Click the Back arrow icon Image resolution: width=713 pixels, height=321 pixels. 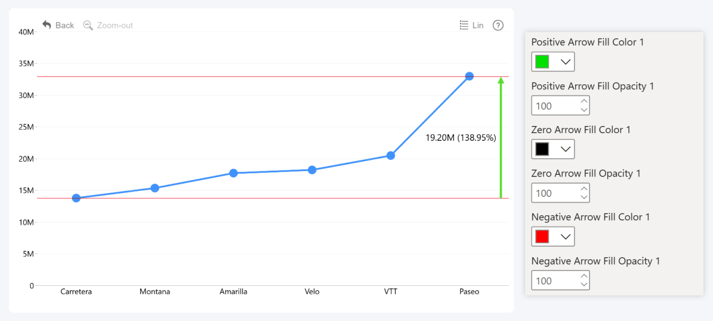coord(47,25)
